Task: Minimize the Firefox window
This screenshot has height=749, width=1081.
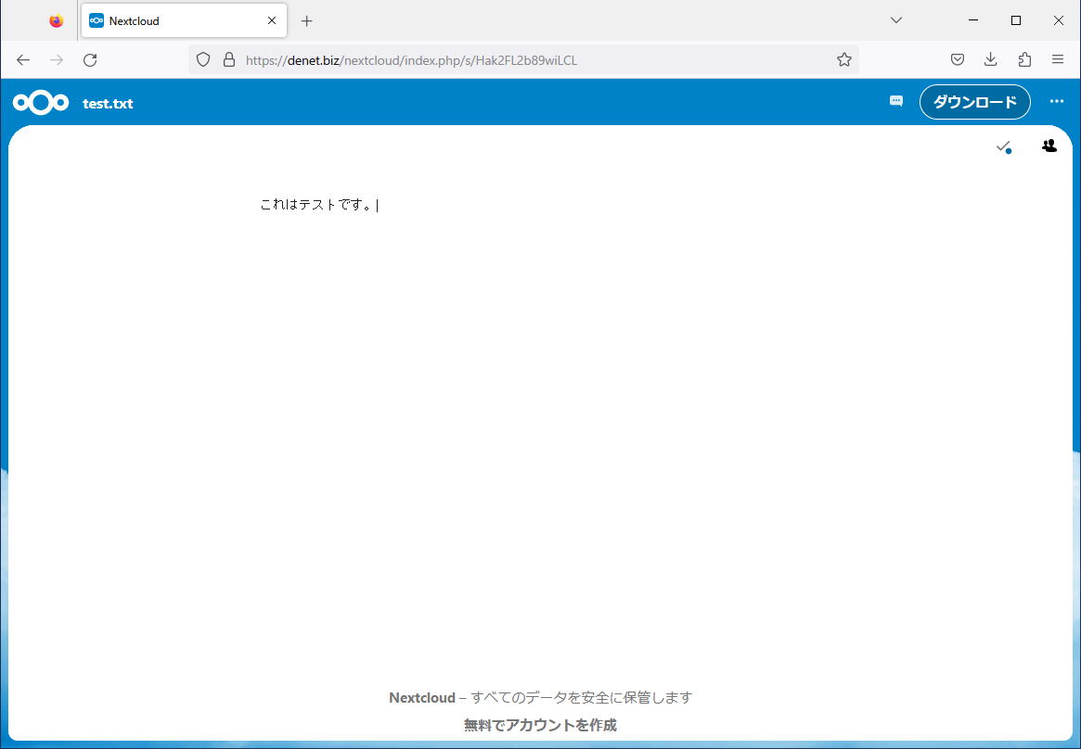Action: coord(973,20)
